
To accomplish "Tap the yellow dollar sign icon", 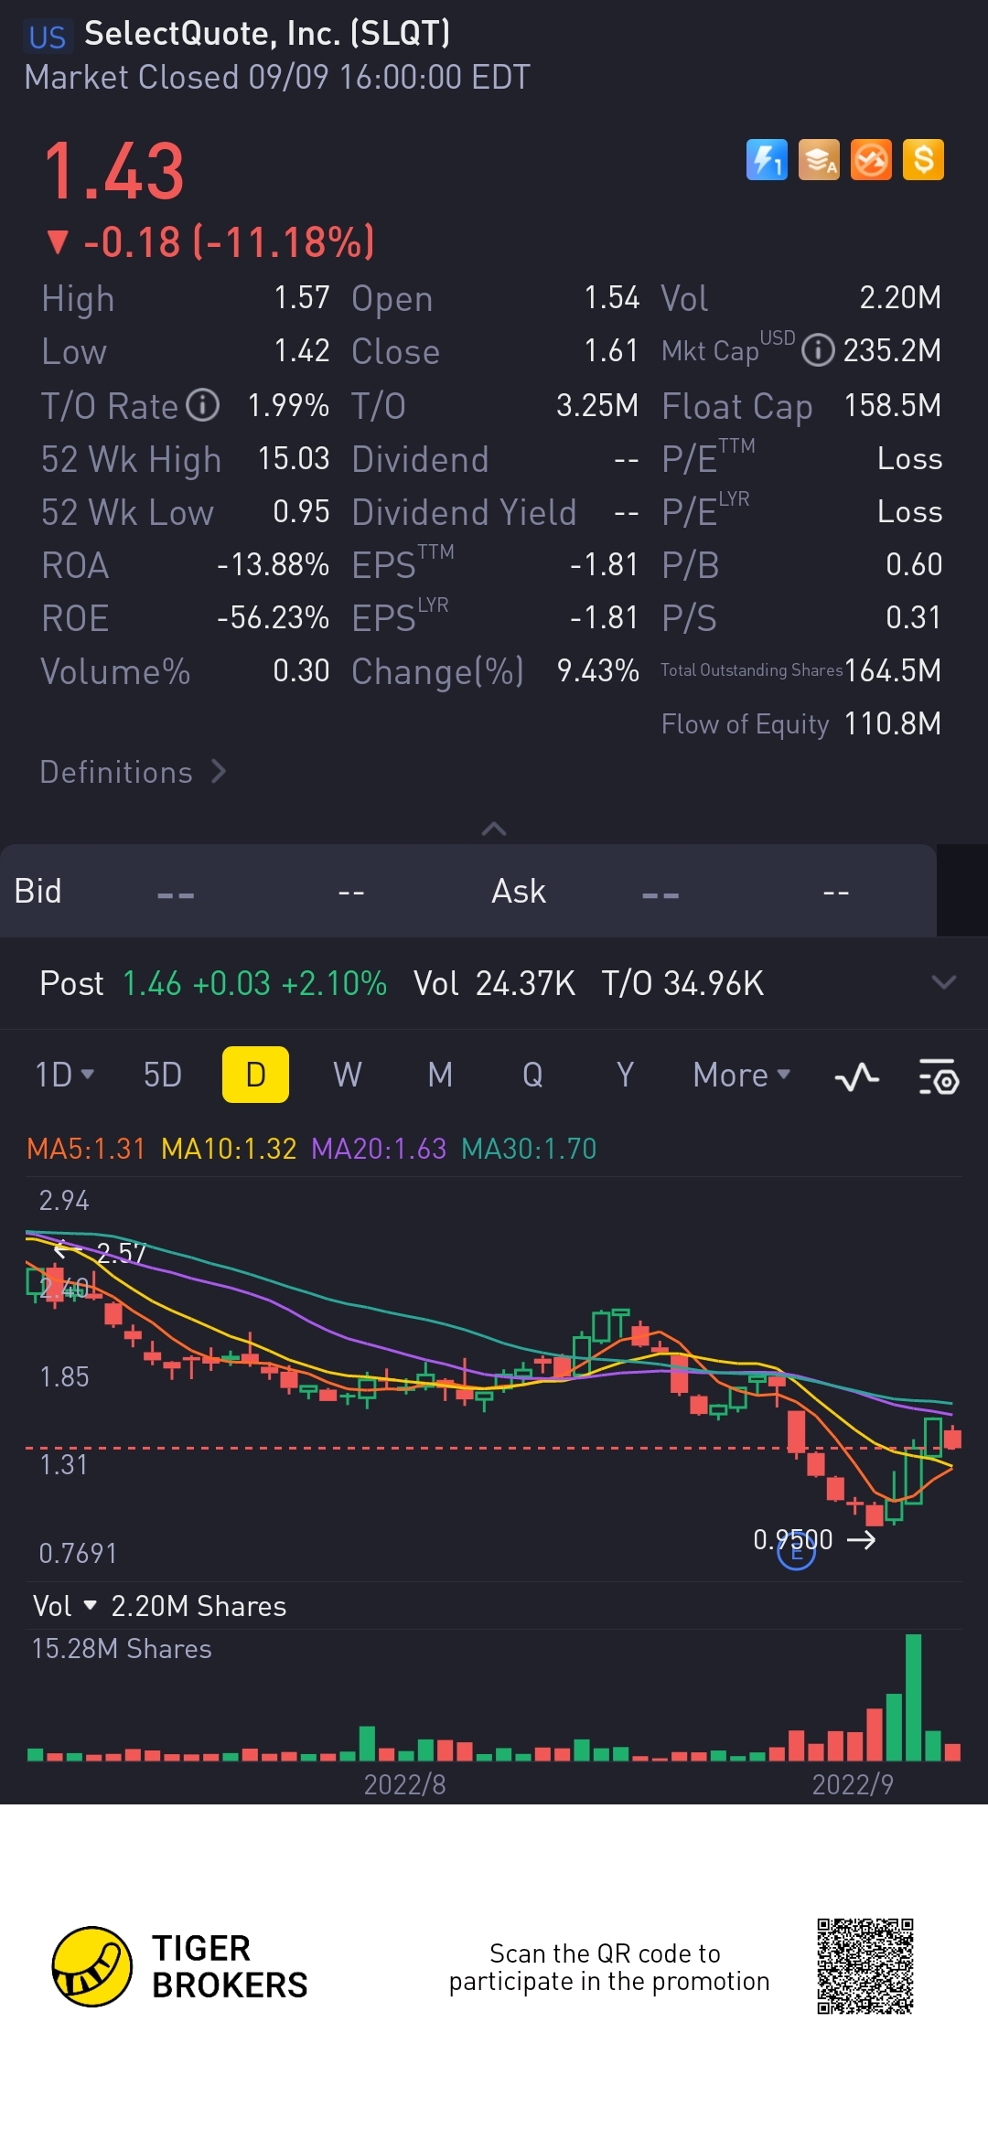I will 923,160.
